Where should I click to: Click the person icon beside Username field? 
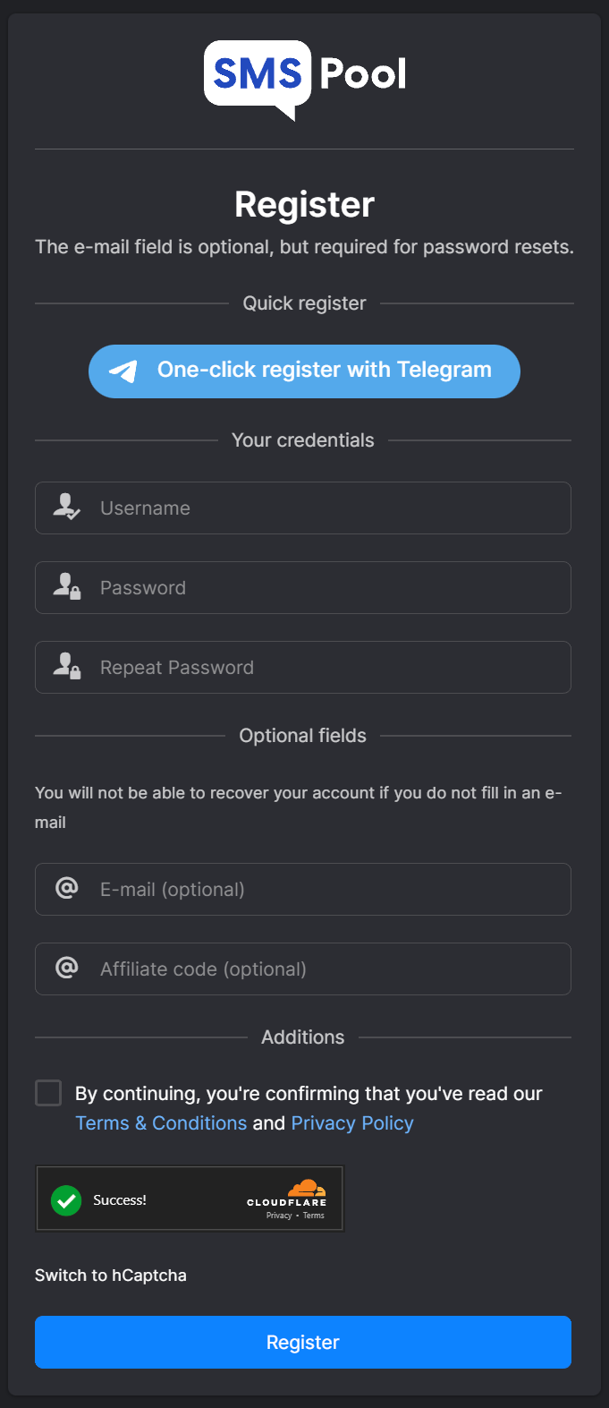click(66, 508)
